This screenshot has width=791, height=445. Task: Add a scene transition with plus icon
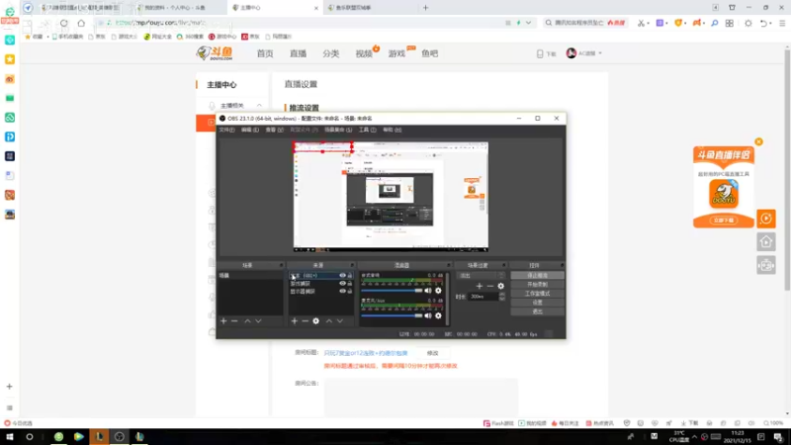[480, 286]
